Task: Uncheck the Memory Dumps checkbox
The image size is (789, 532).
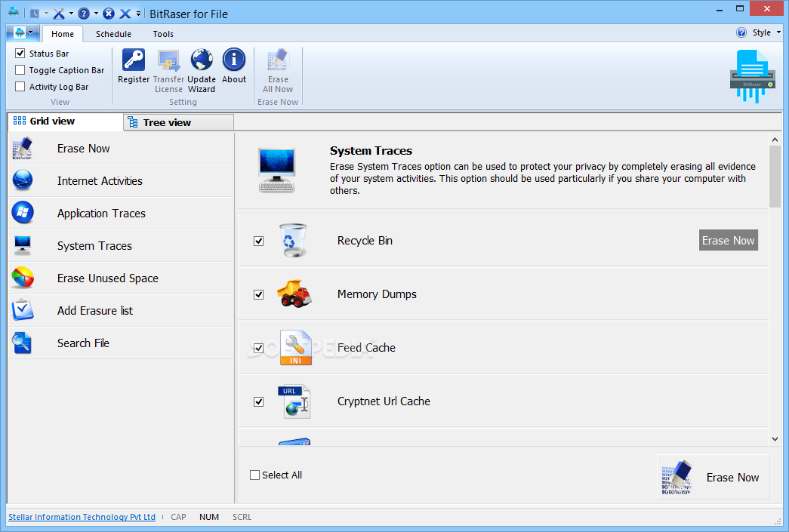Action: (x=259, y=294)
